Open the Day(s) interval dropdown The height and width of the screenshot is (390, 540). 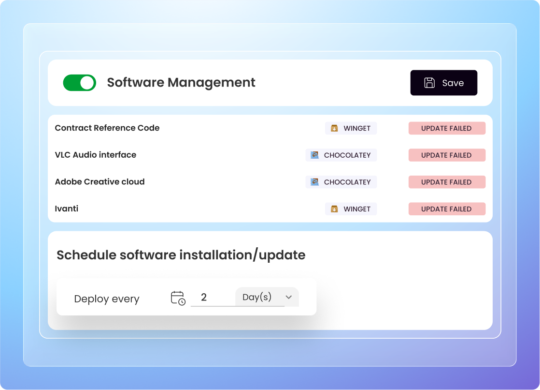[267, 297]
